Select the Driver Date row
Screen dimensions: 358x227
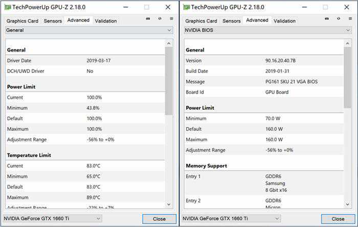click(84, 61)
